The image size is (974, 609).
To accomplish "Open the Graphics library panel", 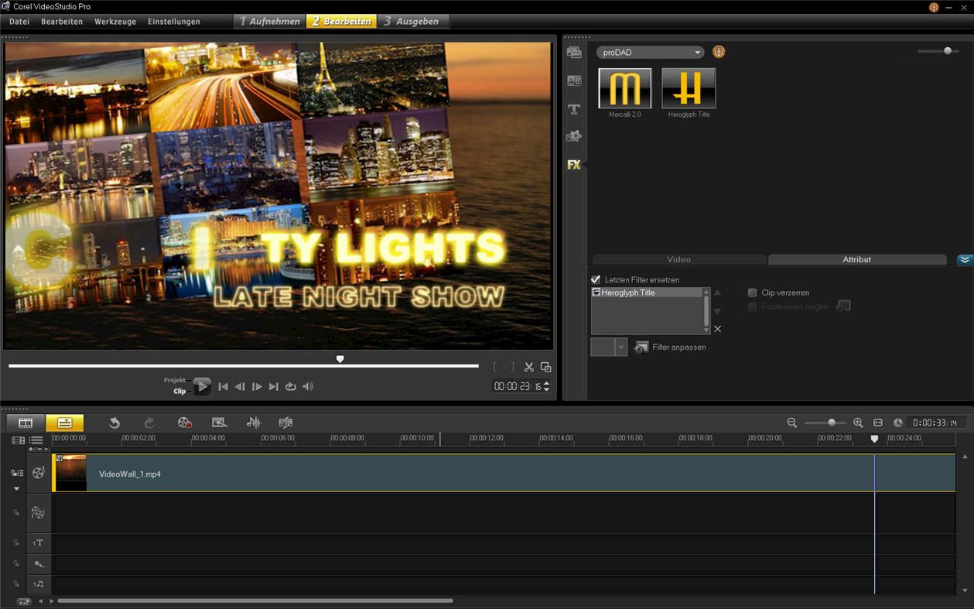I will 574,136.
